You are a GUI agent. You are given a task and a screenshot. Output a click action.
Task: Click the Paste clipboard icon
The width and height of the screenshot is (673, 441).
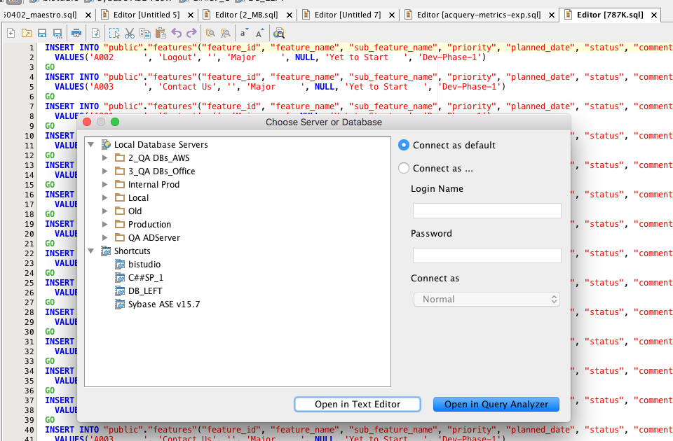point(161,33)
